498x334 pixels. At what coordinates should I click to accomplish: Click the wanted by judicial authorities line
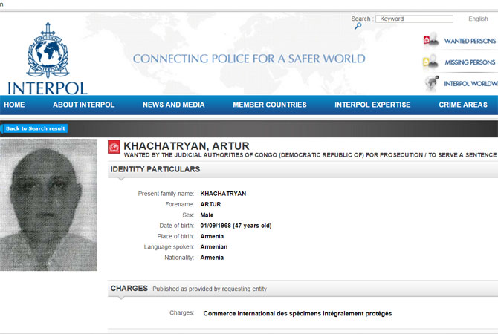(310, 155)
